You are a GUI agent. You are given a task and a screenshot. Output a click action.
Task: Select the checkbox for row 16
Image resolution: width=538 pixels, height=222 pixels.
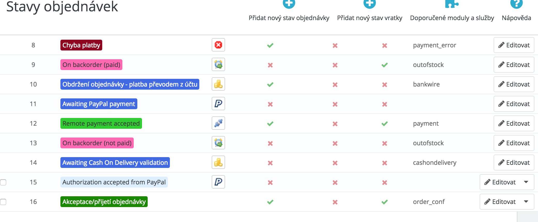tap(3, 202)
